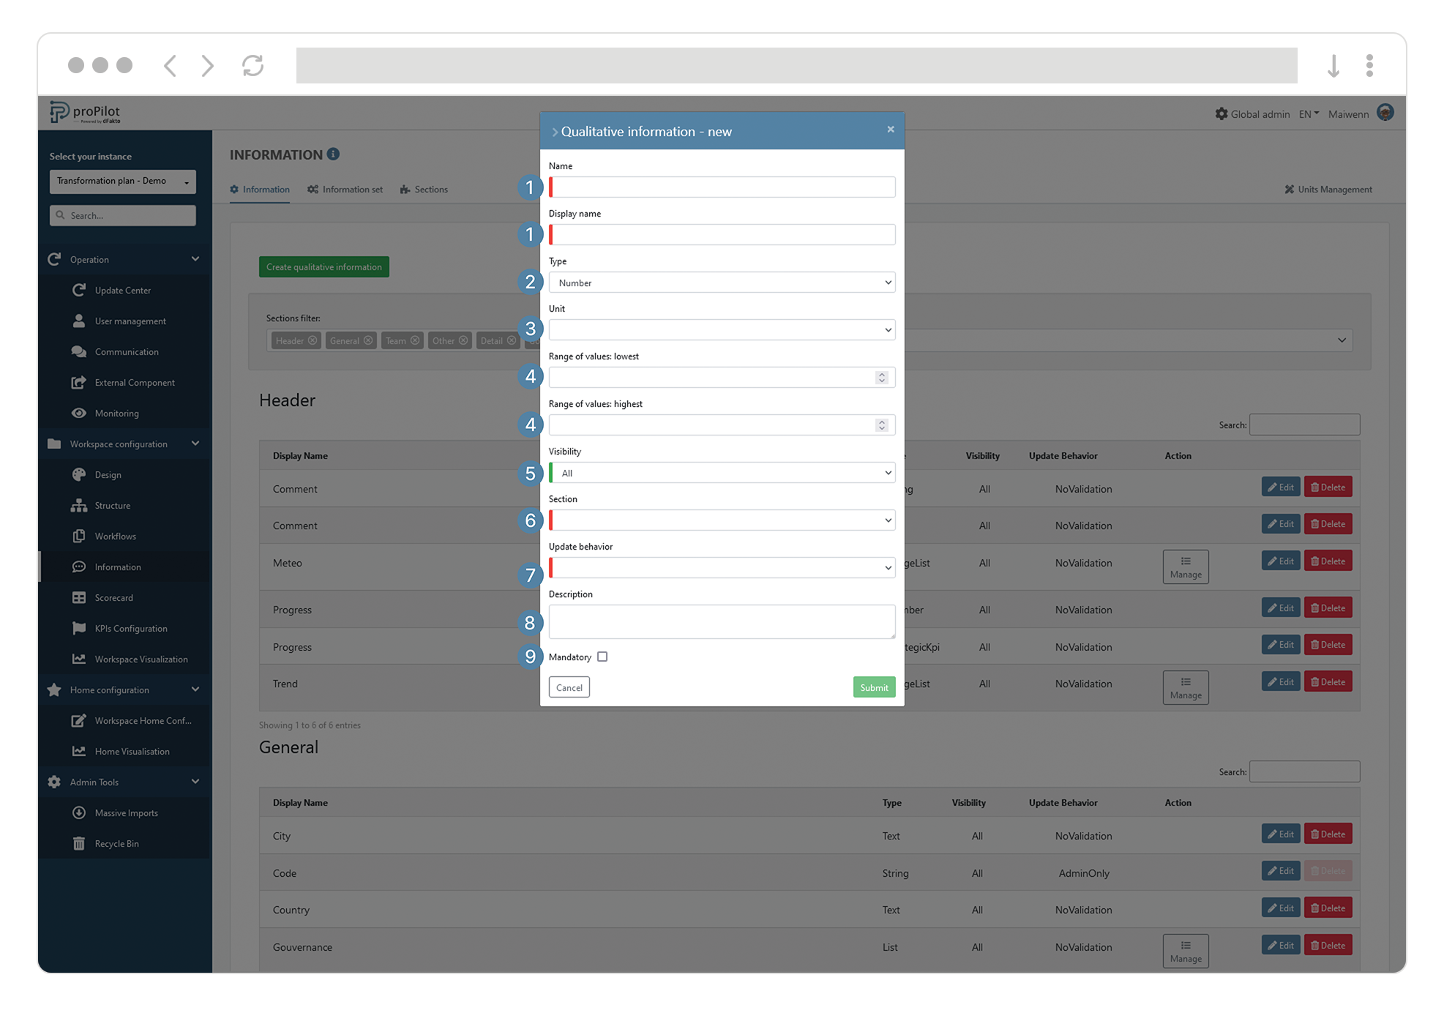Enable the Mandatory checkbox

pyautogui.click(x=602, y=657)
